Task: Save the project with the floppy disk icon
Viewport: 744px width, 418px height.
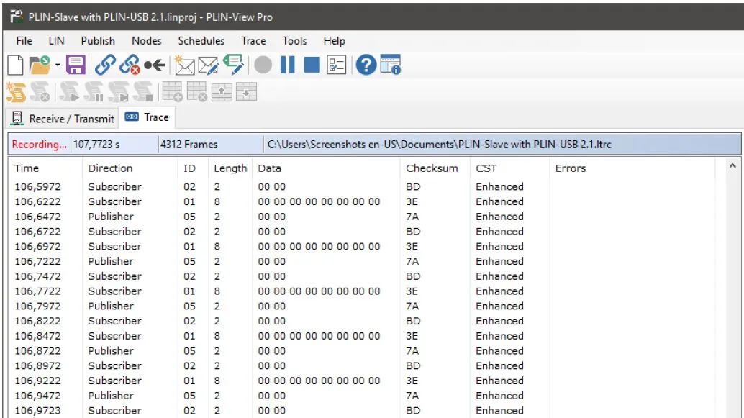Action: (75, 65)
